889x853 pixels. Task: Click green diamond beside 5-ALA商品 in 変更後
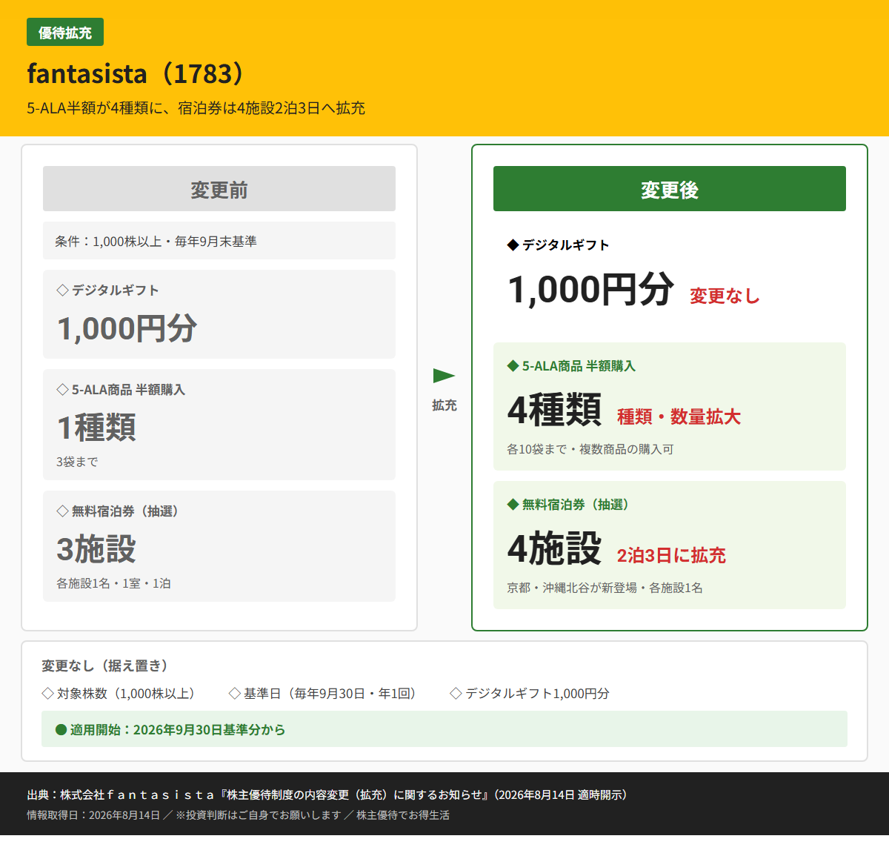pos(513,366)
